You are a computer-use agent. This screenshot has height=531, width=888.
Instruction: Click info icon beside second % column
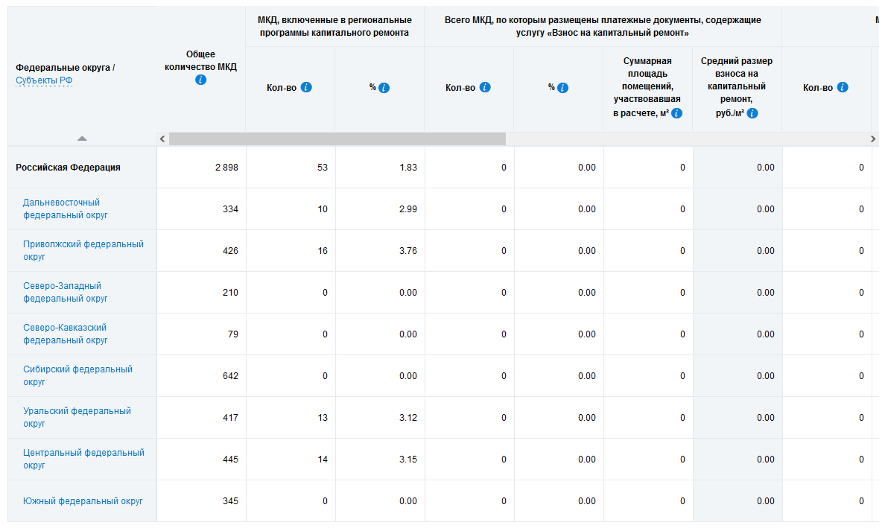tap(562, 88)
